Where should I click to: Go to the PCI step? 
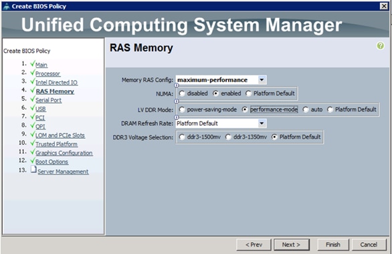(40, 117)
